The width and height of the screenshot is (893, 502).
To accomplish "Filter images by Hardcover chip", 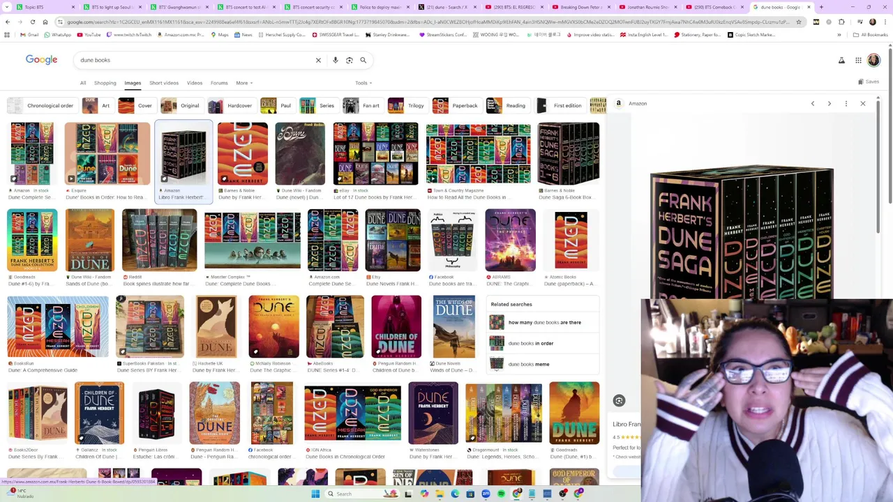I will (x=231, y=106).
